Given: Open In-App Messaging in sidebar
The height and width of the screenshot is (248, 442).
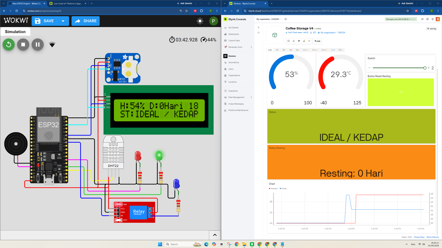Looking at the screenshot, I should [236, 104].
